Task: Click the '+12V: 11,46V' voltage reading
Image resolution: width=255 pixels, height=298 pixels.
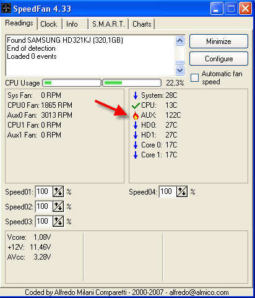Action: click(29, 247)
